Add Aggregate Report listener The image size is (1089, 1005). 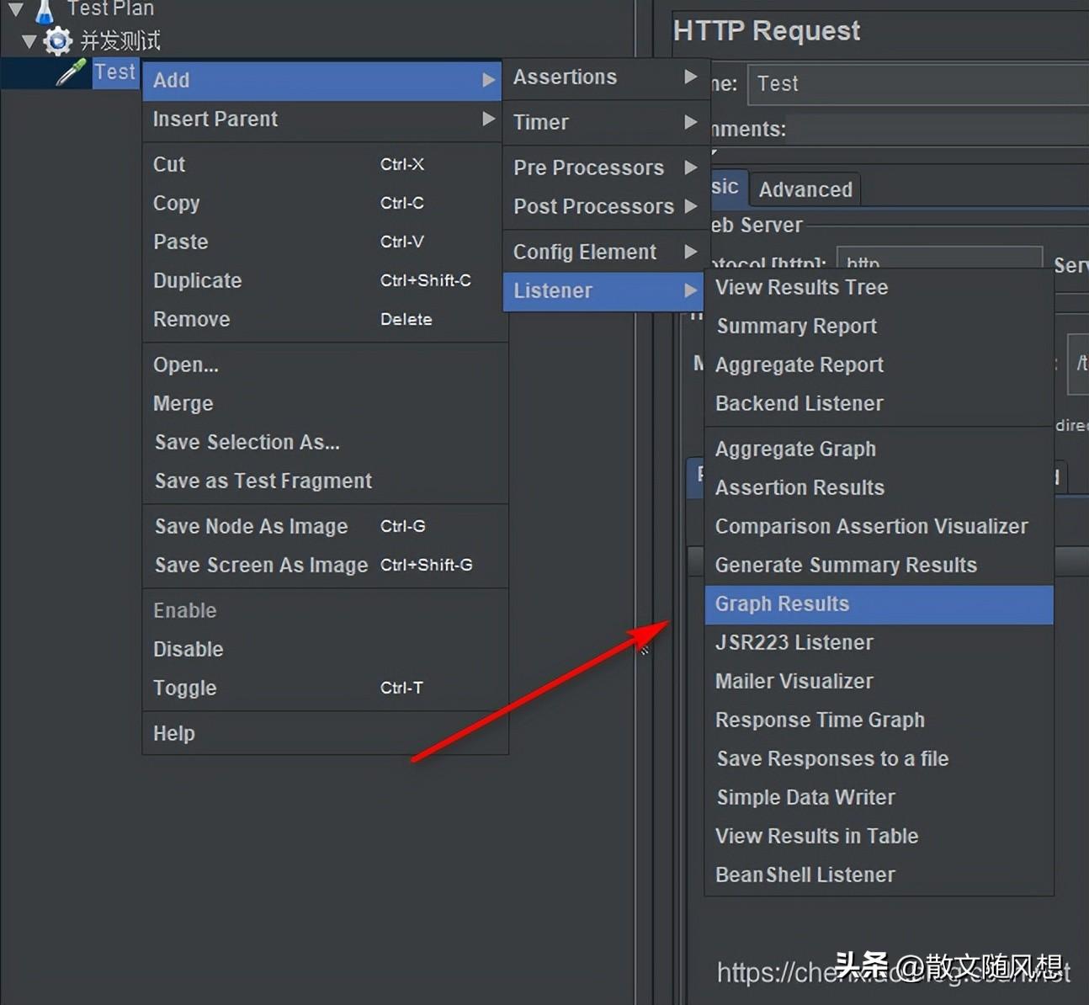pyautogui.click(x=879, y=365)
